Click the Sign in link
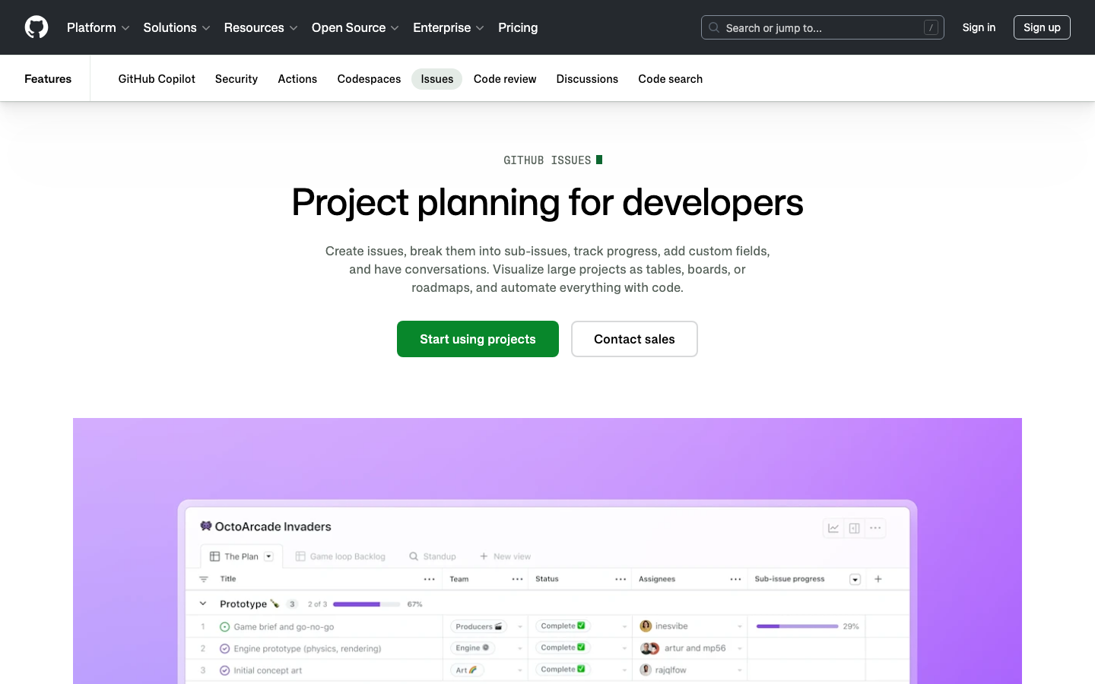The width and height of the screenshot is (1095, 684). pyautogui.click(x=979, y=27)
